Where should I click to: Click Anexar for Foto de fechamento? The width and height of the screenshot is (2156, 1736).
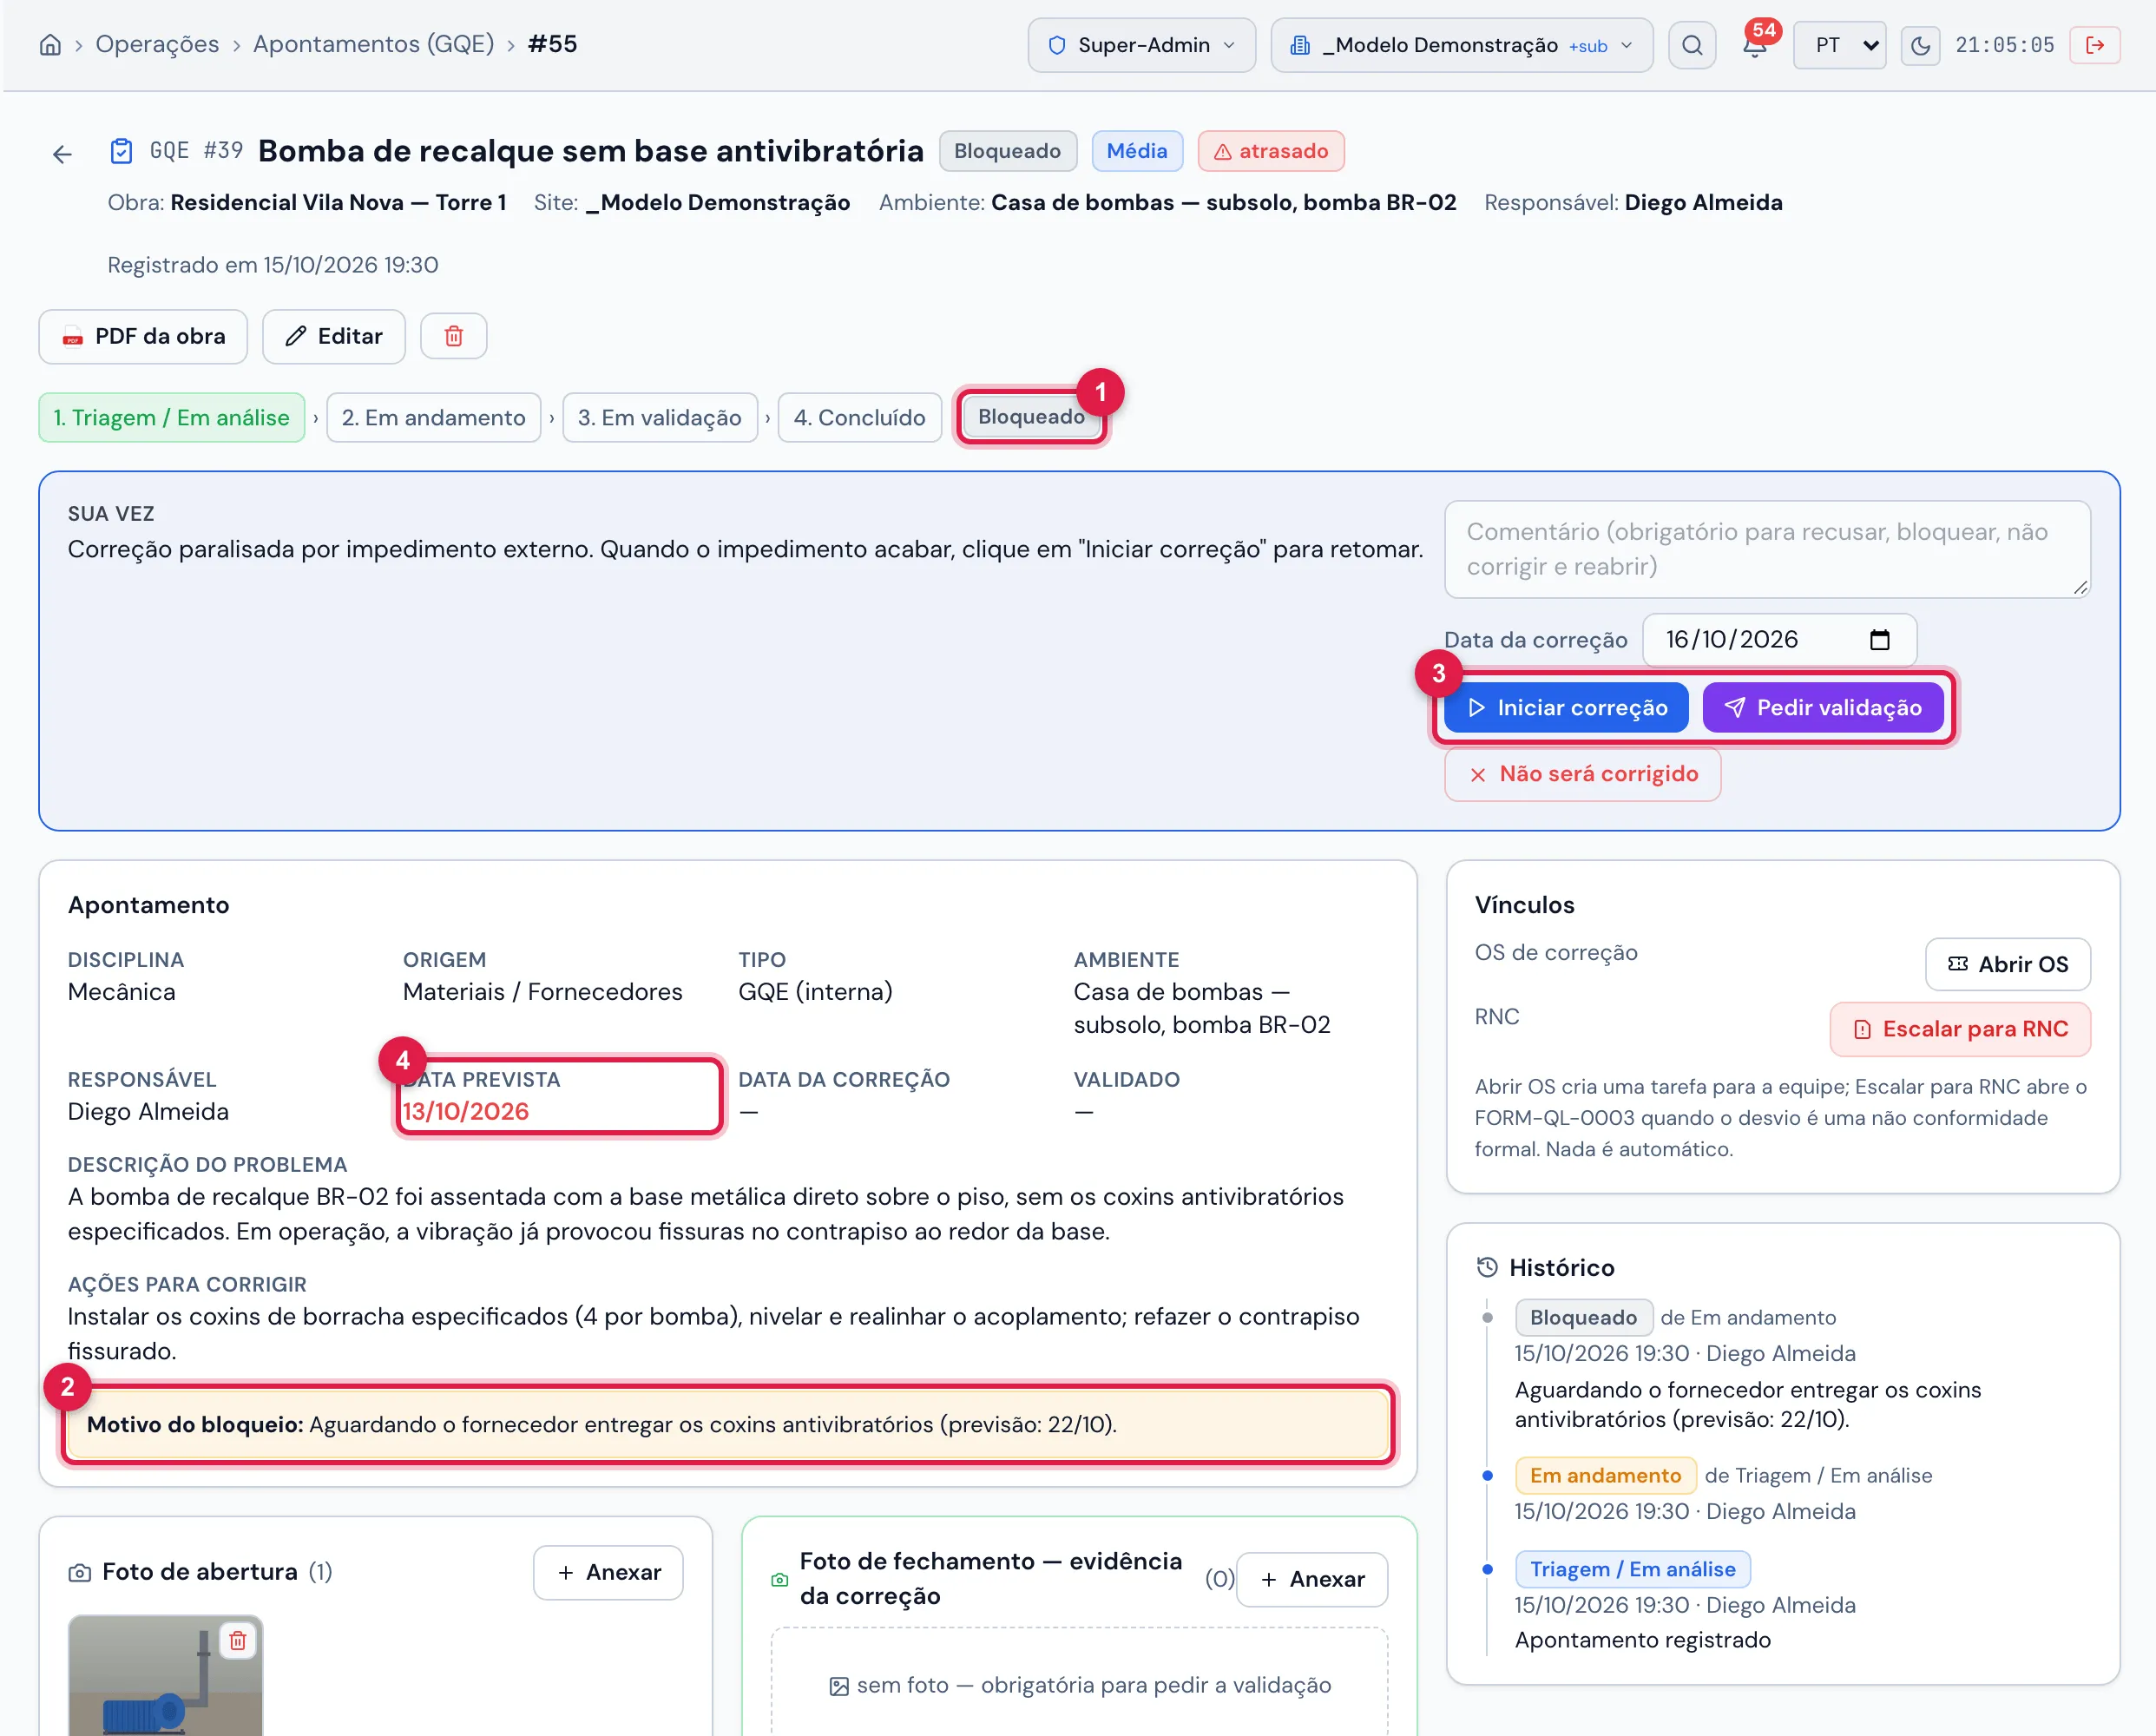[x=1312, y=1579]
